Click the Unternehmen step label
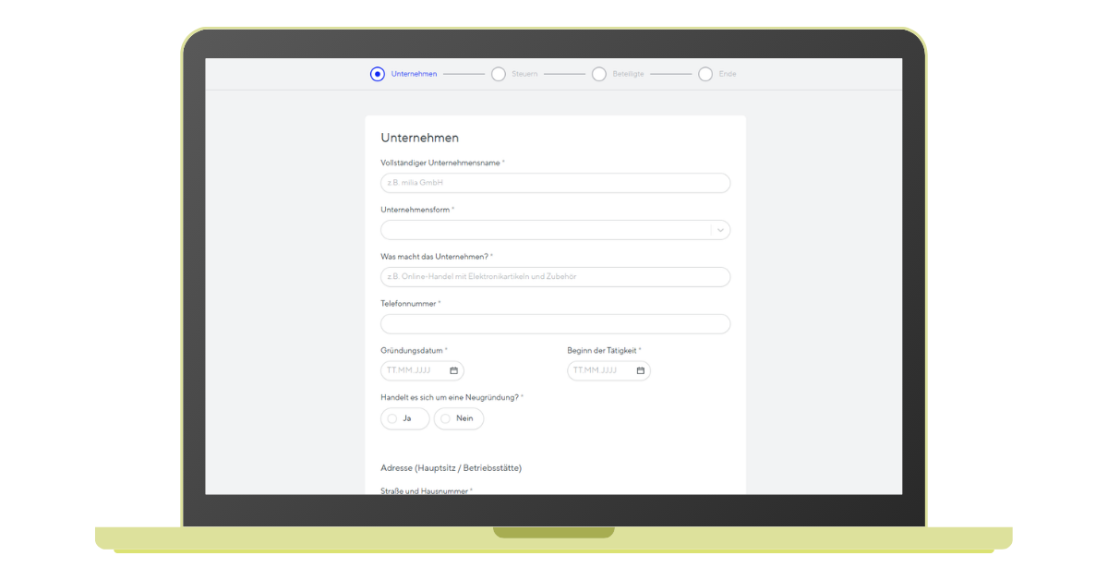 (x=414, y=74)
